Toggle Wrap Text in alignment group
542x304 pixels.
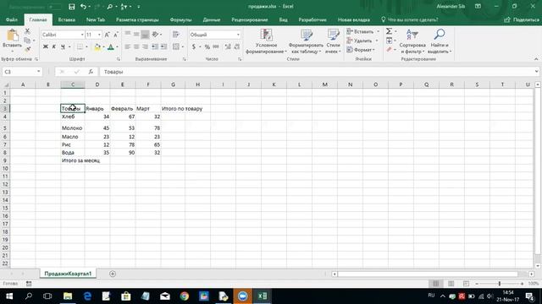coord(176,35)
